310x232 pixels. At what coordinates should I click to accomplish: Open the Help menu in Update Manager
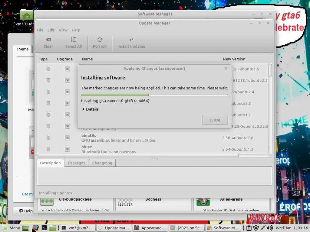click(76, 30)
